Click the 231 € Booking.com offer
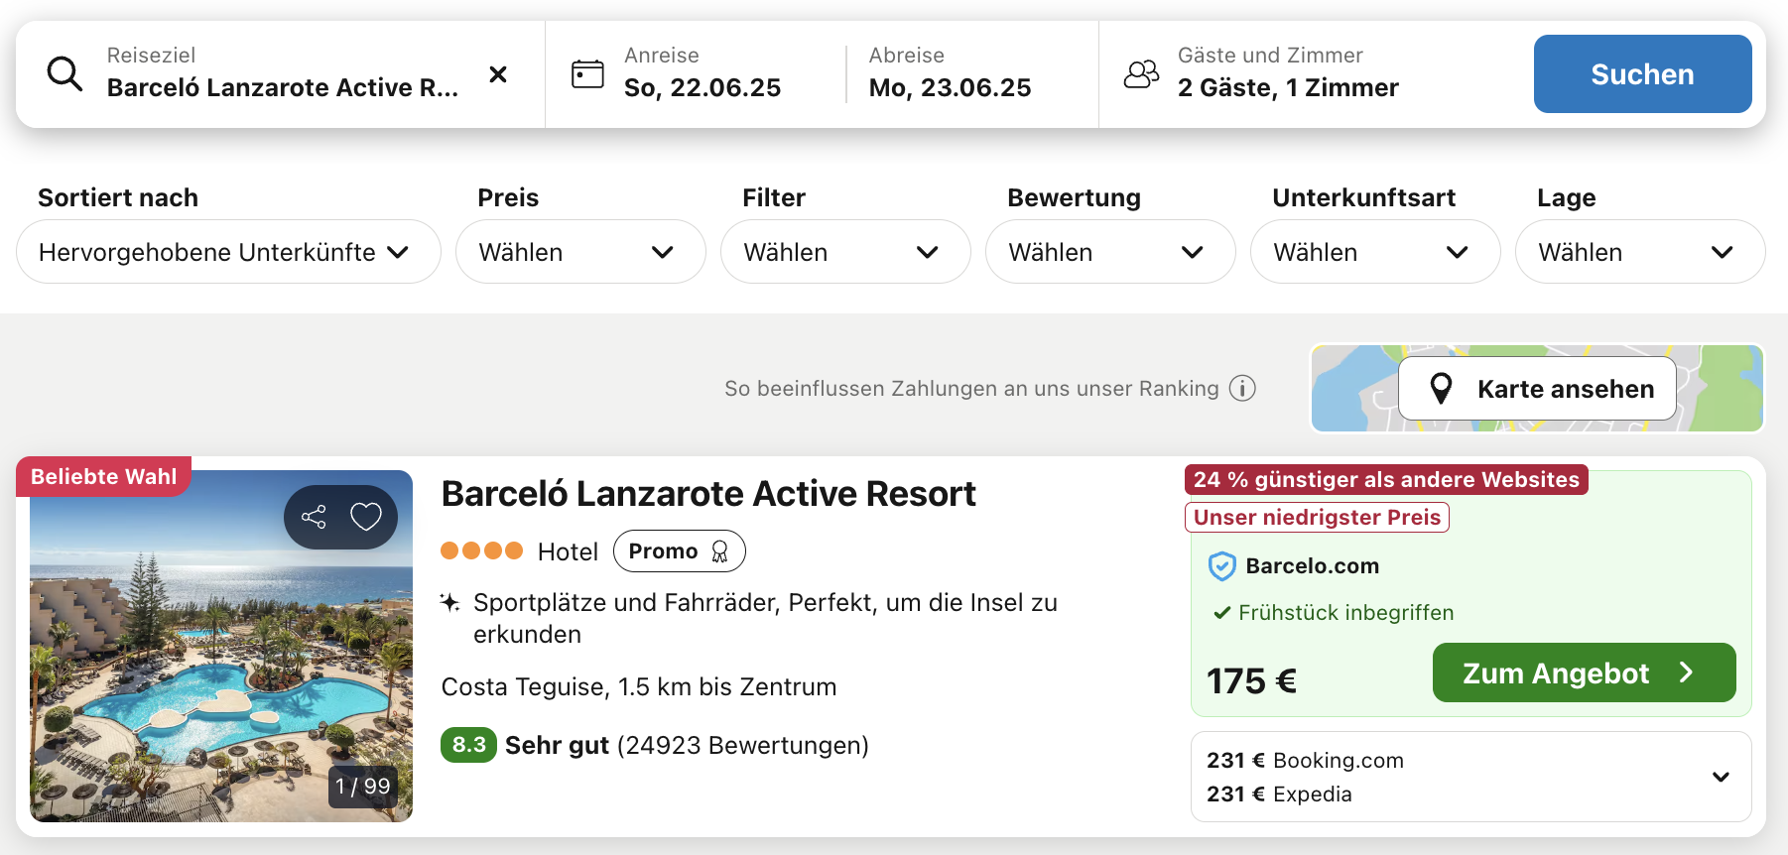This screenshot has width=1788, height=855. (1305, 760)
